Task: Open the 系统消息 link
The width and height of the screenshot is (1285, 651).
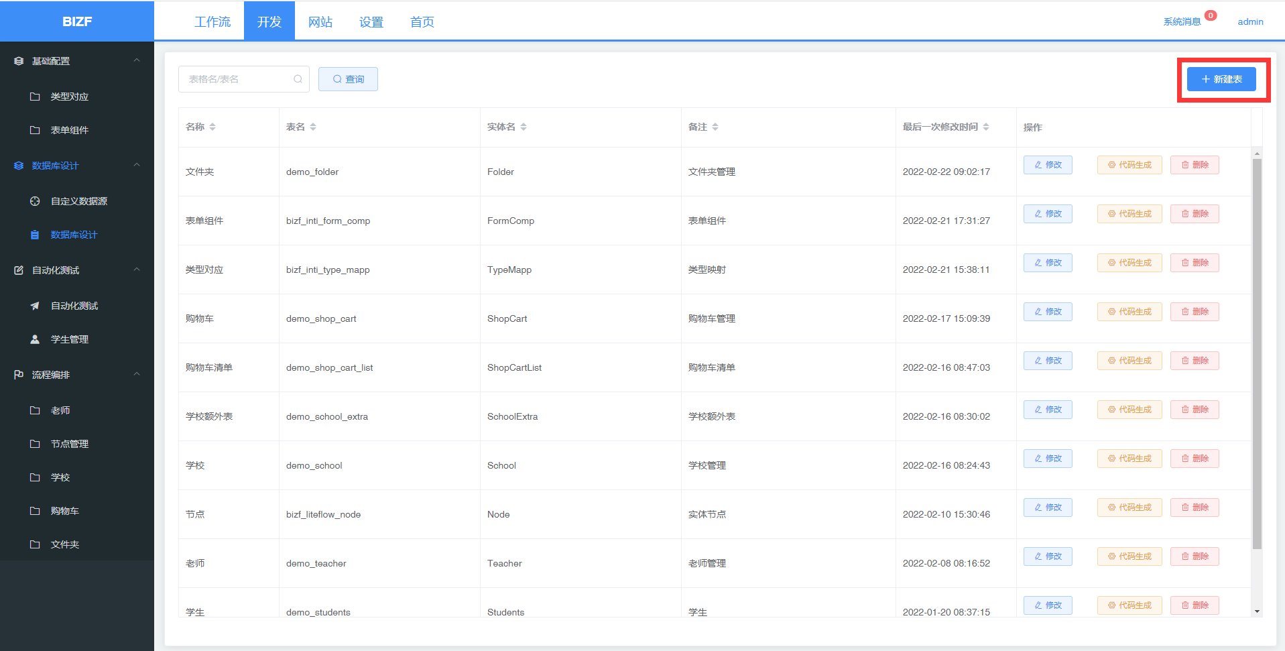Action: [x=1182, y=21]
